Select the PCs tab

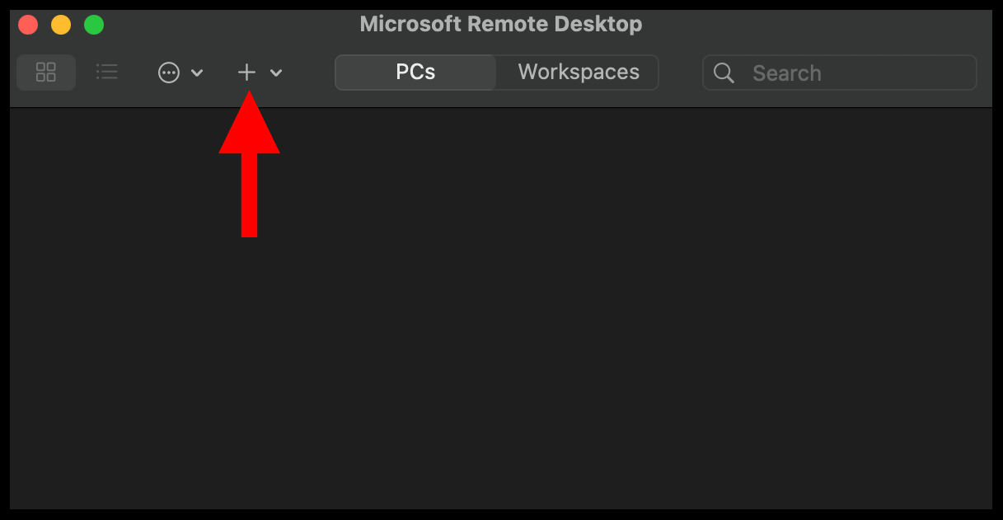[415, 73]
